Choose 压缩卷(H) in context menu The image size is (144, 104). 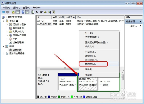[99, 56]
